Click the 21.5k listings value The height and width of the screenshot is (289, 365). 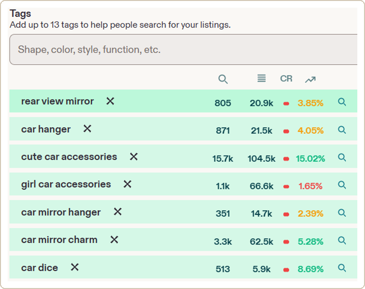[261, 131]
